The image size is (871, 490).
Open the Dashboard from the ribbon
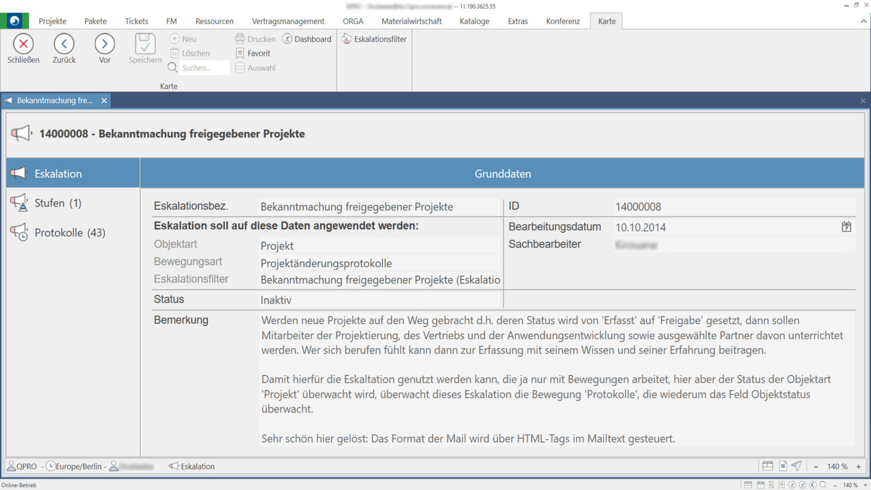pyautogui.click(x=307, y=39)
